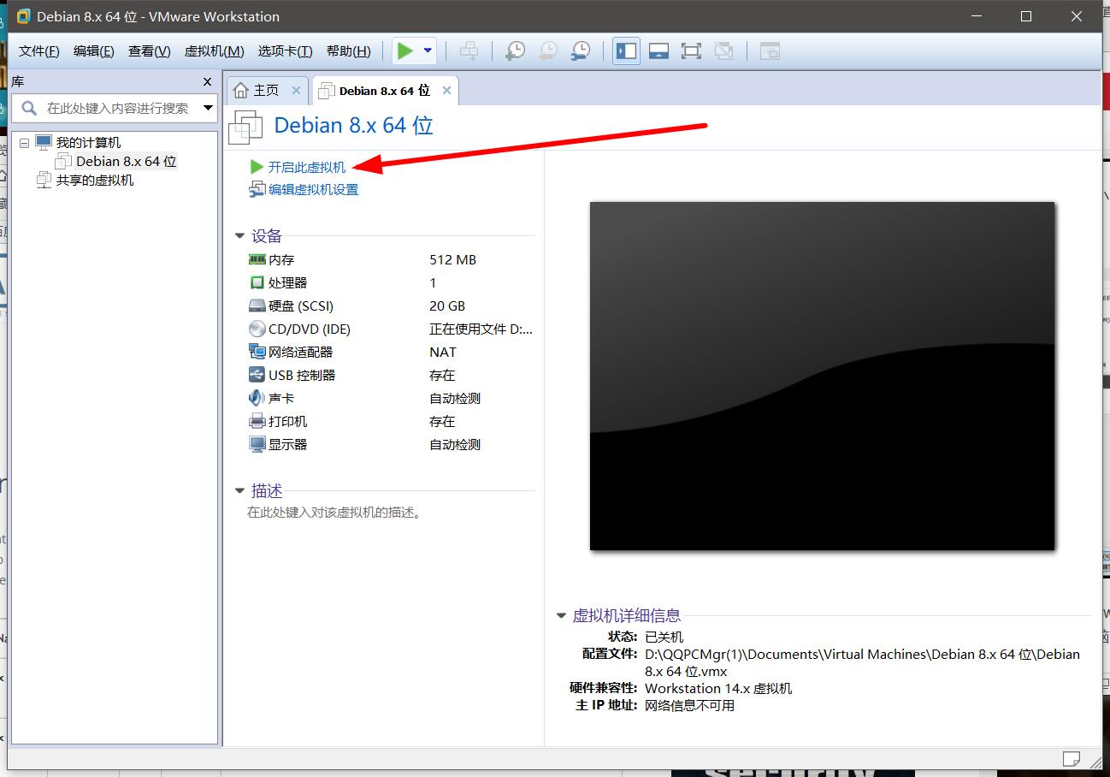Toggle the library sidebar view icon

point(626,51)
